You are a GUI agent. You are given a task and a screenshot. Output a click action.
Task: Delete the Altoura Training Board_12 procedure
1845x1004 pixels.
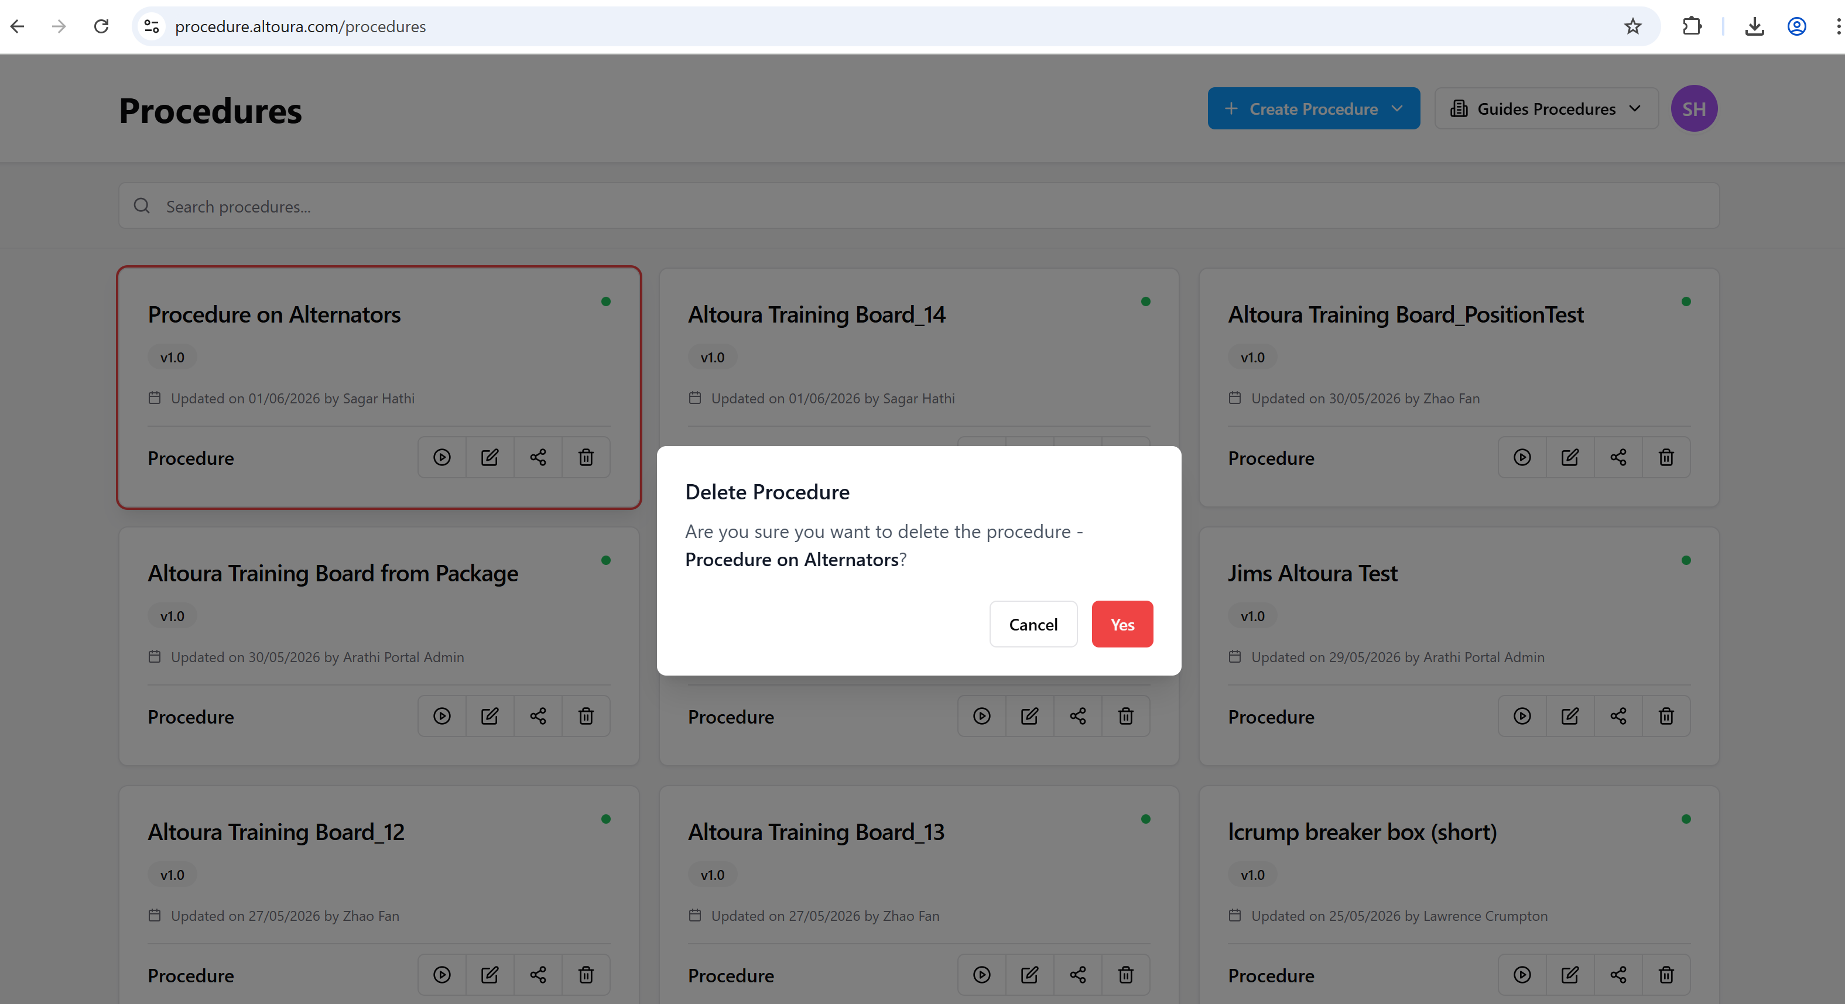[x=586, y=975]
